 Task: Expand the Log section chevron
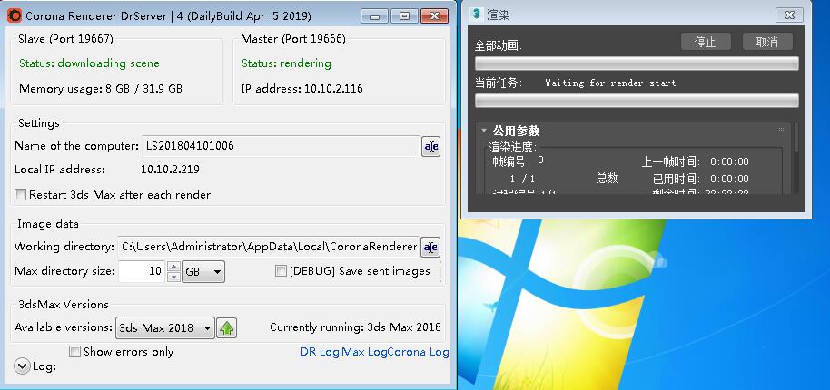[22, 366]
